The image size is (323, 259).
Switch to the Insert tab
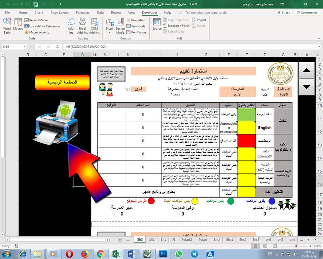[39, 12]
